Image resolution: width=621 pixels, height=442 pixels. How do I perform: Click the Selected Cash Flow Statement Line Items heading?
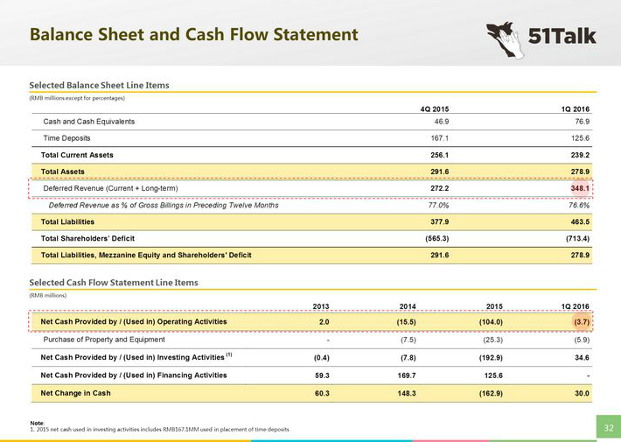click(x=114, y=283)
